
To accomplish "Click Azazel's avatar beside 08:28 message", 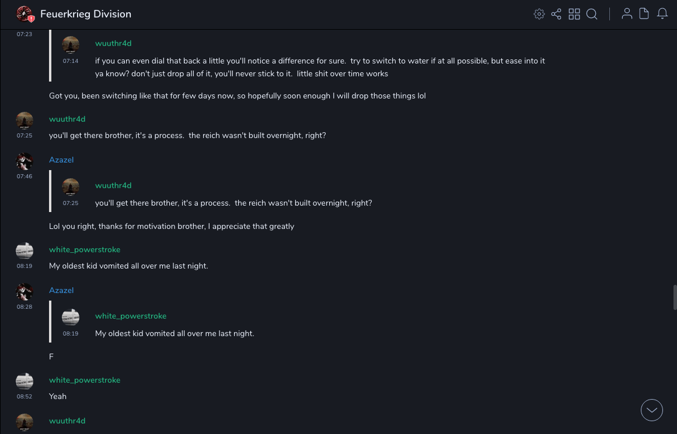I will 25,292.
